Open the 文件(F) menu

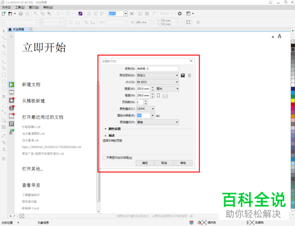click(x=6, y=8)
